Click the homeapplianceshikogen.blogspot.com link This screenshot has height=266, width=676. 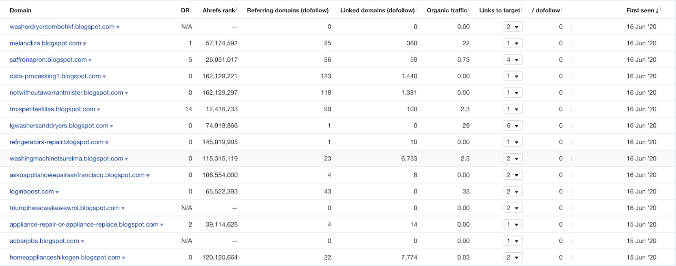(65, 257)
